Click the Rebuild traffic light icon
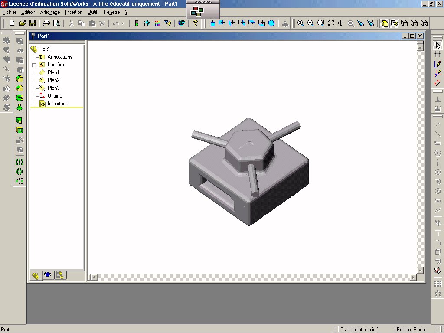This screenshot has height=333, width=444. click(x=137, y=23)
